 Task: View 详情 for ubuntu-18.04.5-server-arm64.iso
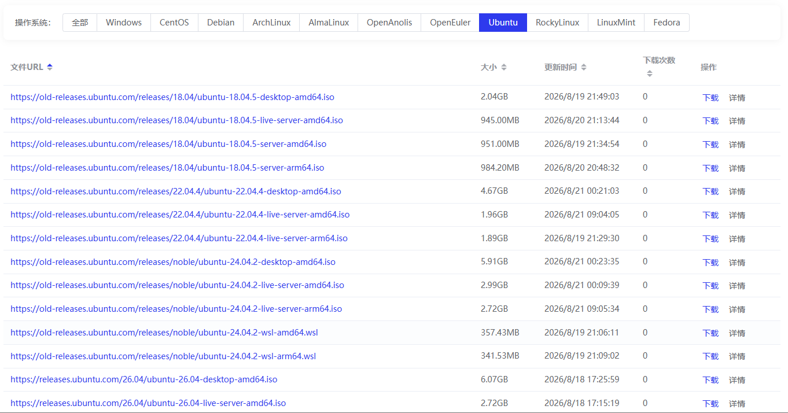737,168
